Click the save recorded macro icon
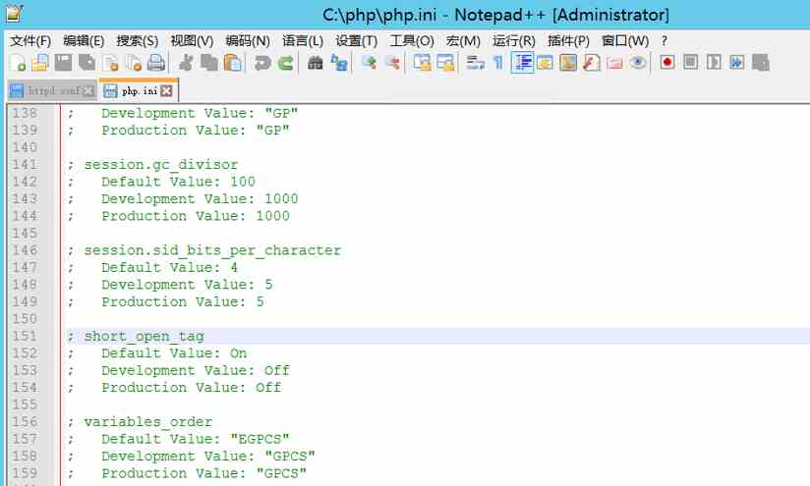The image size is (810, 486). tap(761, 63)
